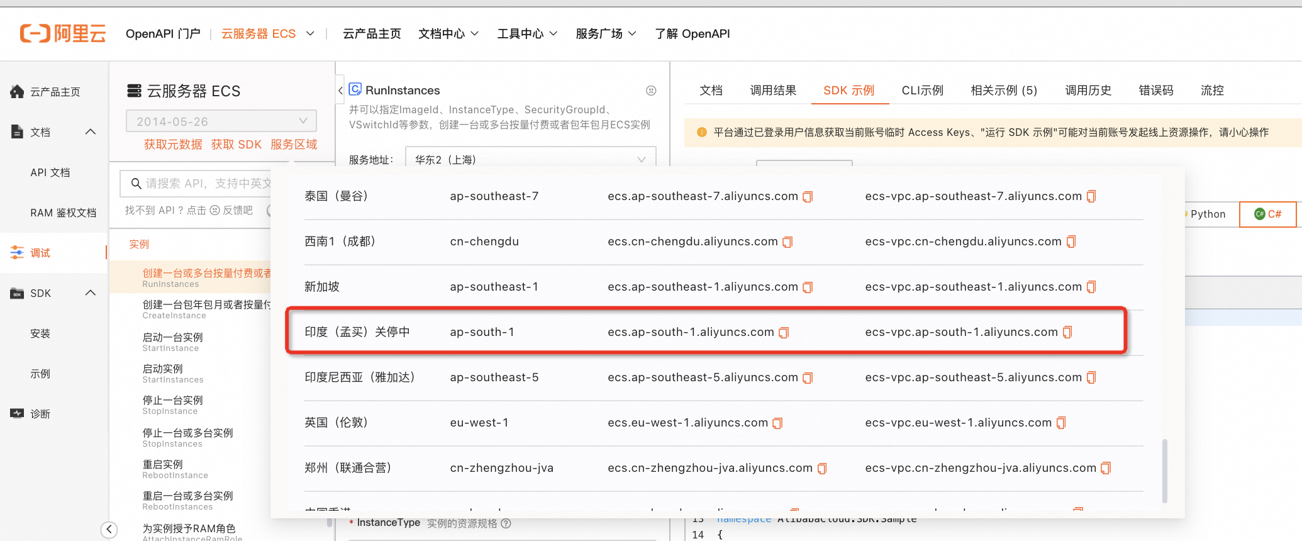Copy ecs.ap-southeast-7.aliyuncs.com endpoint
Viewport: 1302px width, 541px height.
click(x=808, y=197)
